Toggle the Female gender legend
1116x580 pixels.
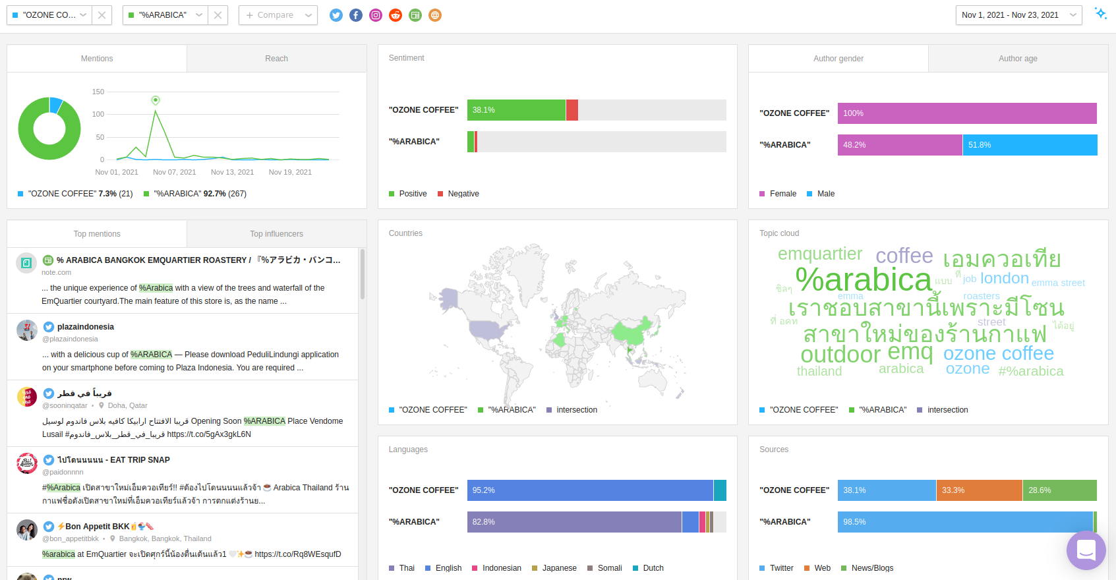[x=778, y=194]
